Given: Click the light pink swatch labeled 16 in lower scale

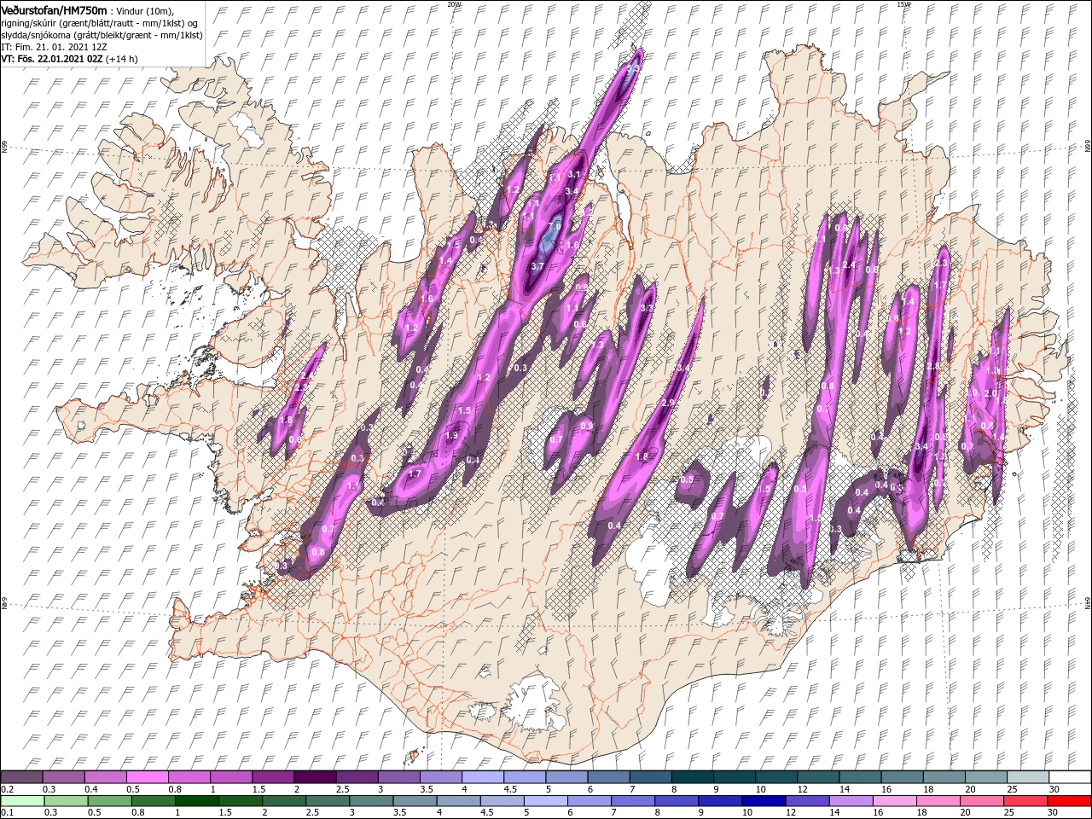Looking at the screenshot, I should pyautogui.click(x=894, y=801).
